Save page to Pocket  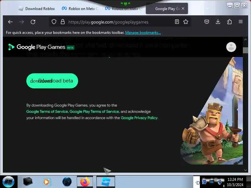[x=207, y=22]
